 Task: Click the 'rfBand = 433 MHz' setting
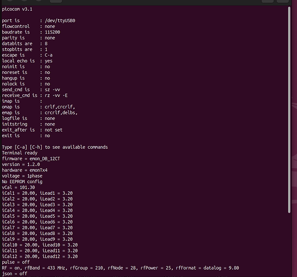(45, 268)
